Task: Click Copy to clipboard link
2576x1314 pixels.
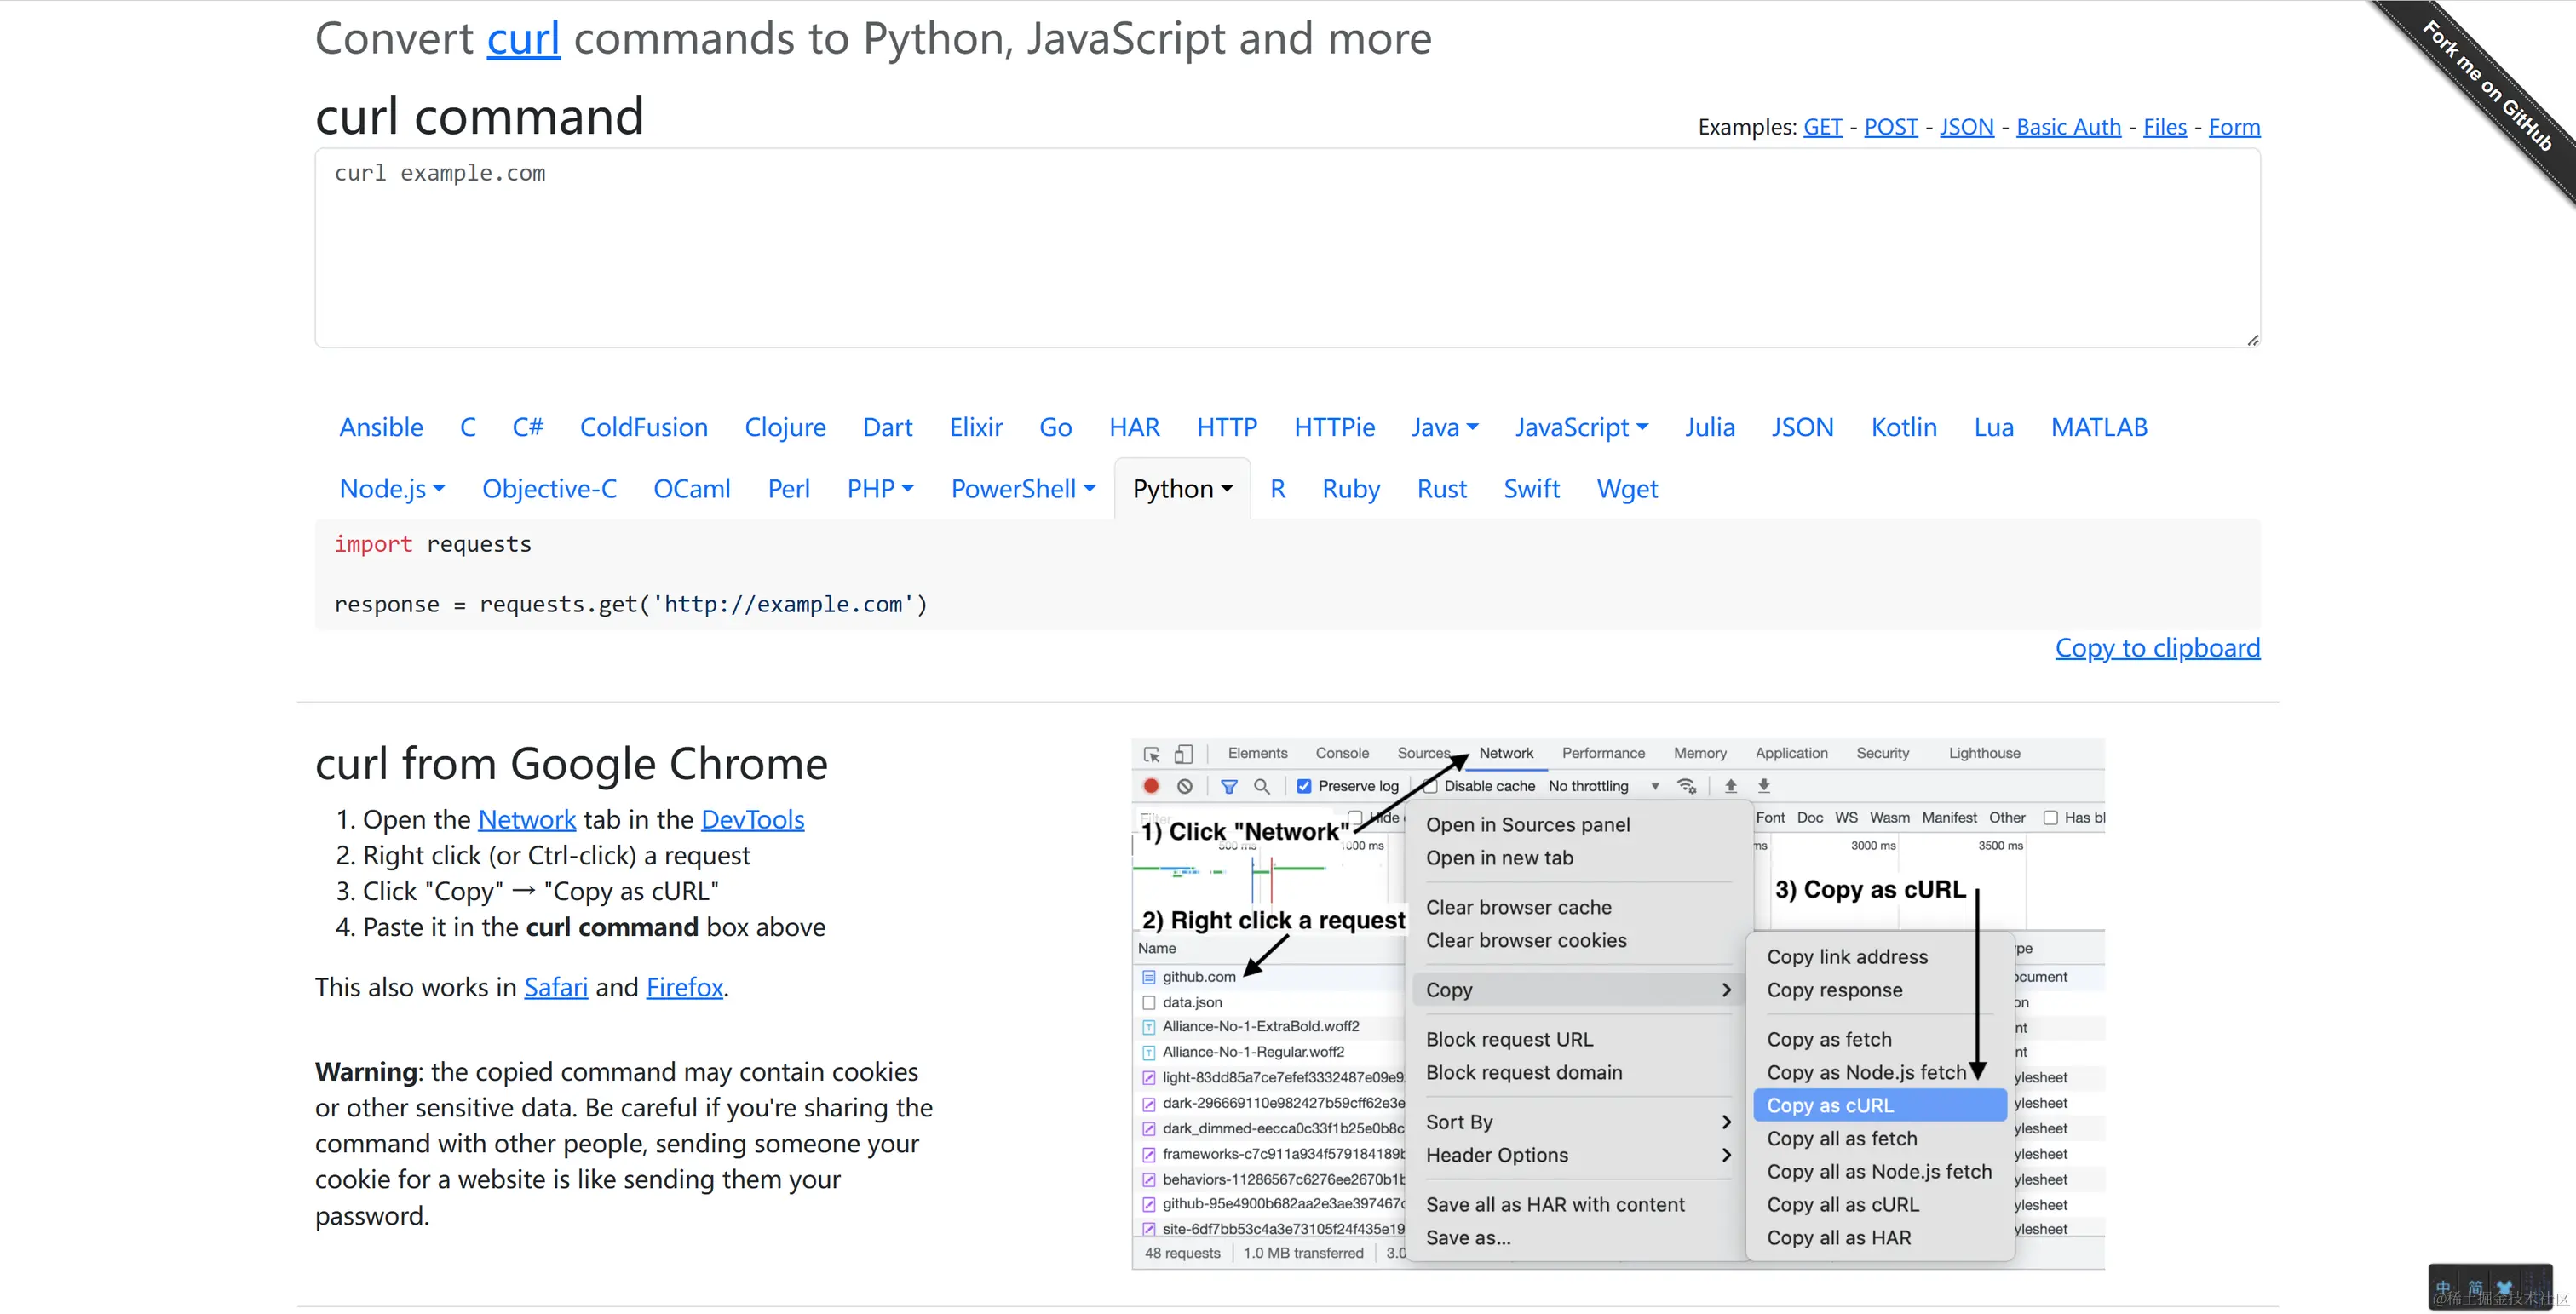Action: [2157, 648]
